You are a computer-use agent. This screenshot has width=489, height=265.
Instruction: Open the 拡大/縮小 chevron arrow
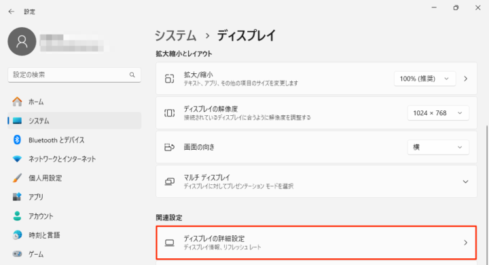click(x=466, y=79)
